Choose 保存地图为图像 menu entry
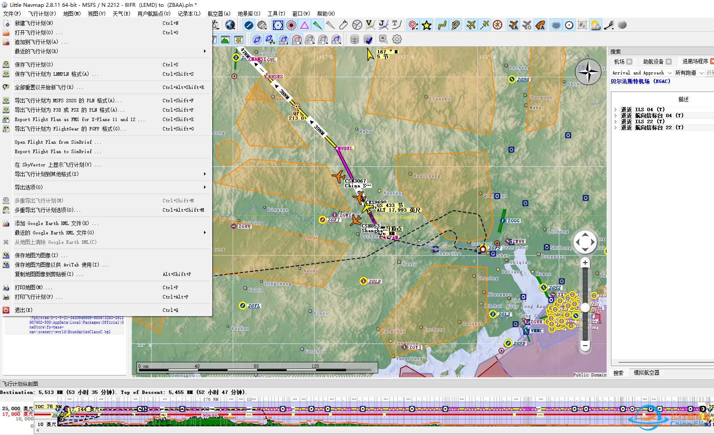The image size is (714, 435). click(x=106, y=255)
